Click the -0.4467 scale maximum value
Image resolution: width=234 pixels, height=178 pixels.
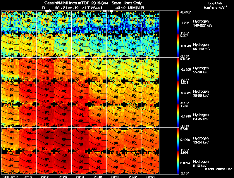tap(185, 12)
